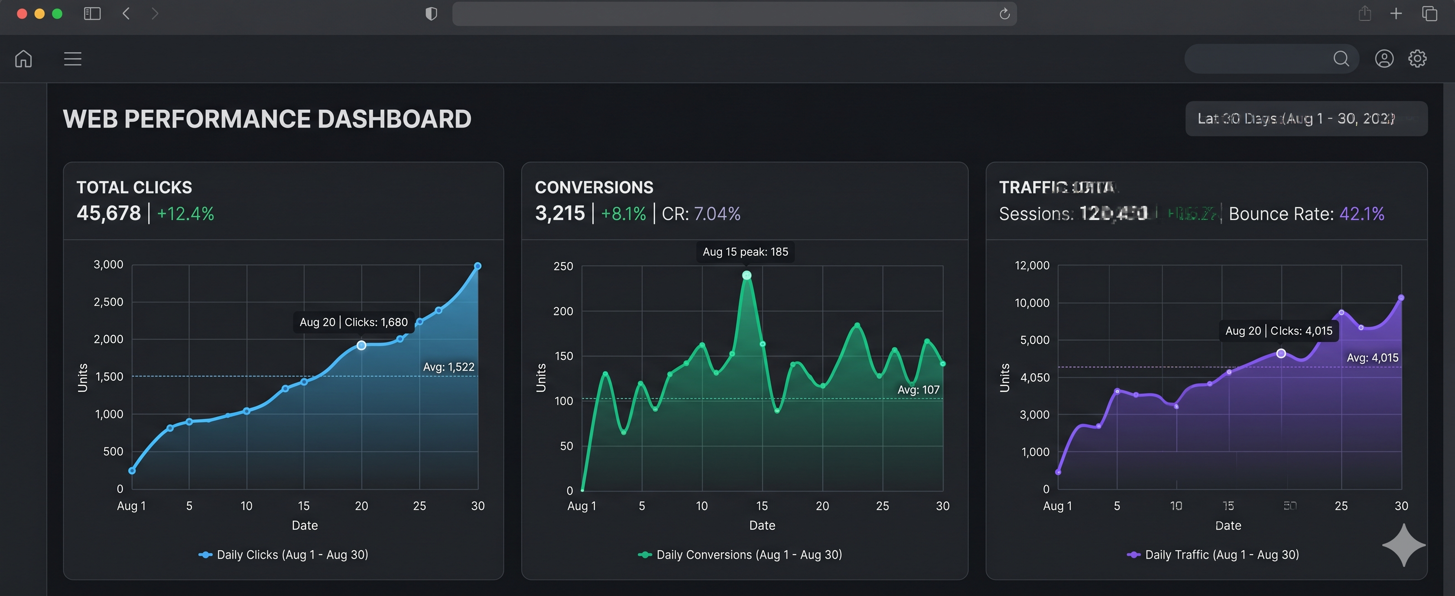Click the 'Aug 15 peak: 185' tooltip
The height and width of the screenshot is (596, 1455).
[745, 252]
